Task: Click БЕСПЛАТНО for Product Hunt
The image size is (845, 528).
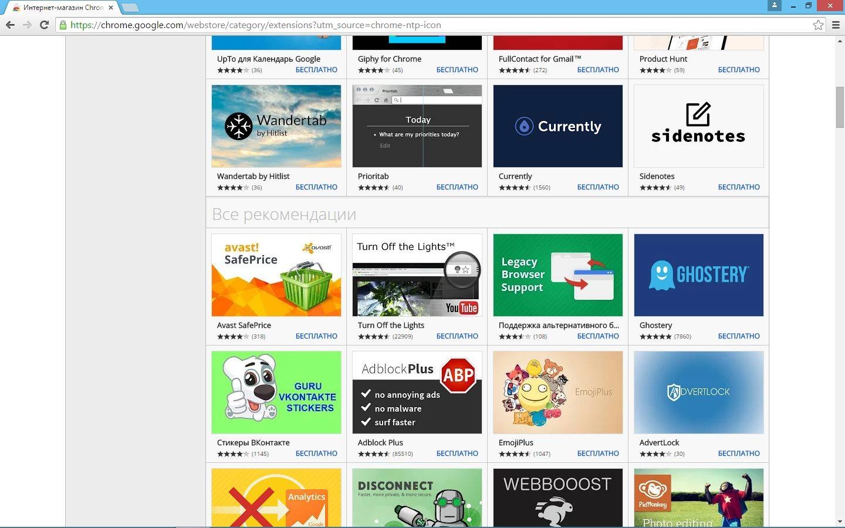Action: tap(739, 70)
